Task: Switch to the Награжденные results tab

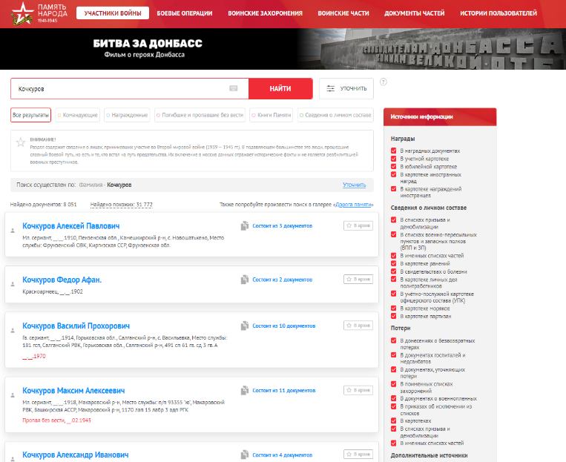Action: [x=128, y=115]
